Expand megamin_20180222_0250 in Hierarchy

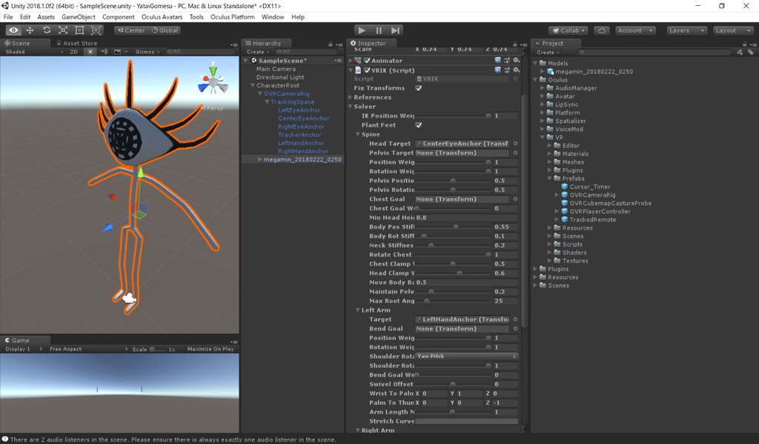click(260, 159)
